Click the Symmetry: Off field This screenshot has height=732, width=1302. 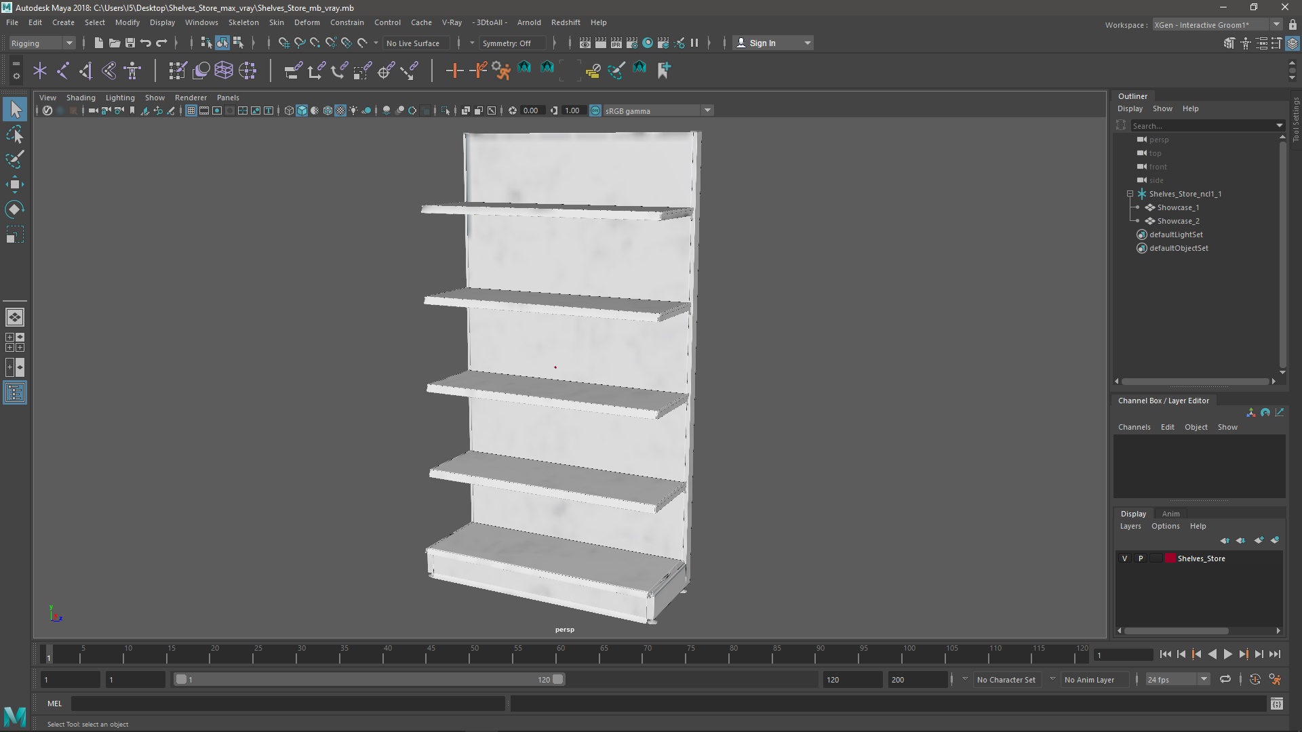tap(512, 43)
